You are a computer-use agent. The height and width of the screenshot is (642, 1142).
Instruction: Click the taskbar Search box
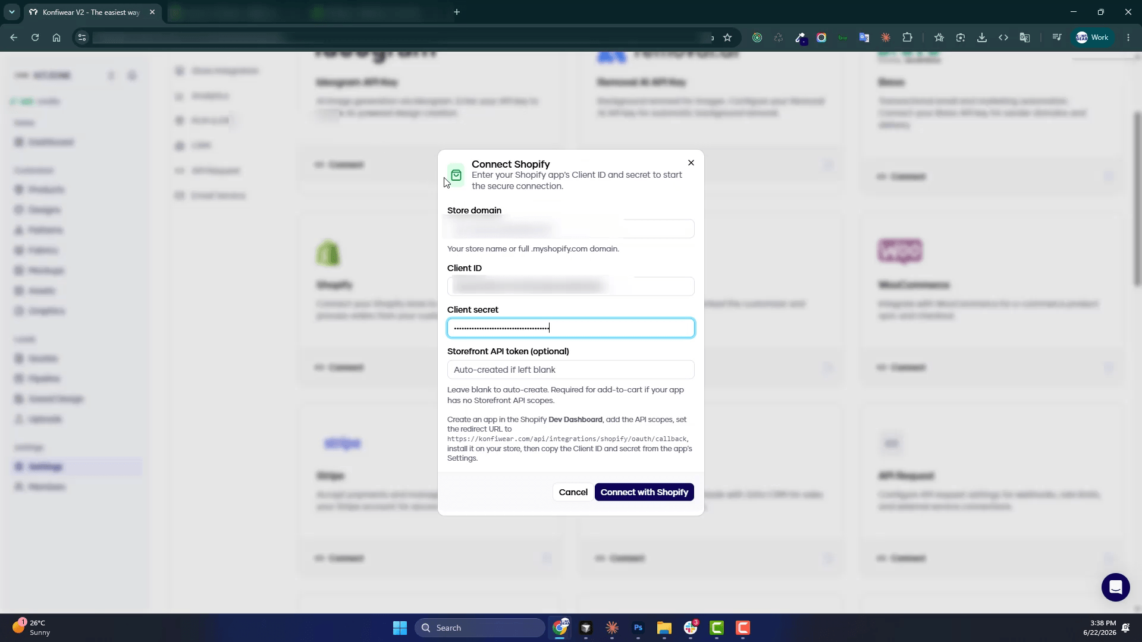tap(479, 628)
